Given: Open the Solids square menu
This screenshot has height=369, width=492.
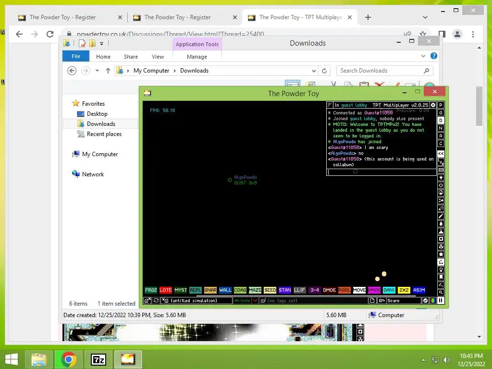Looking at the screenshot, I should [x=441, y=239].
